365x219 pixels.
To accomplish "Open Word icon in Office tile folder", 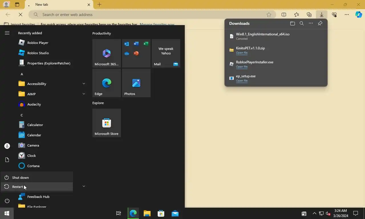I will [x=136, y=44].
